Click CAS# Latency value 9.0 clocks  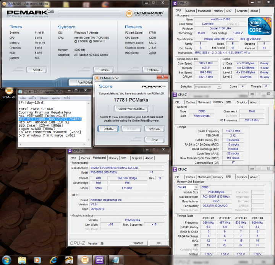coord(233,140)
